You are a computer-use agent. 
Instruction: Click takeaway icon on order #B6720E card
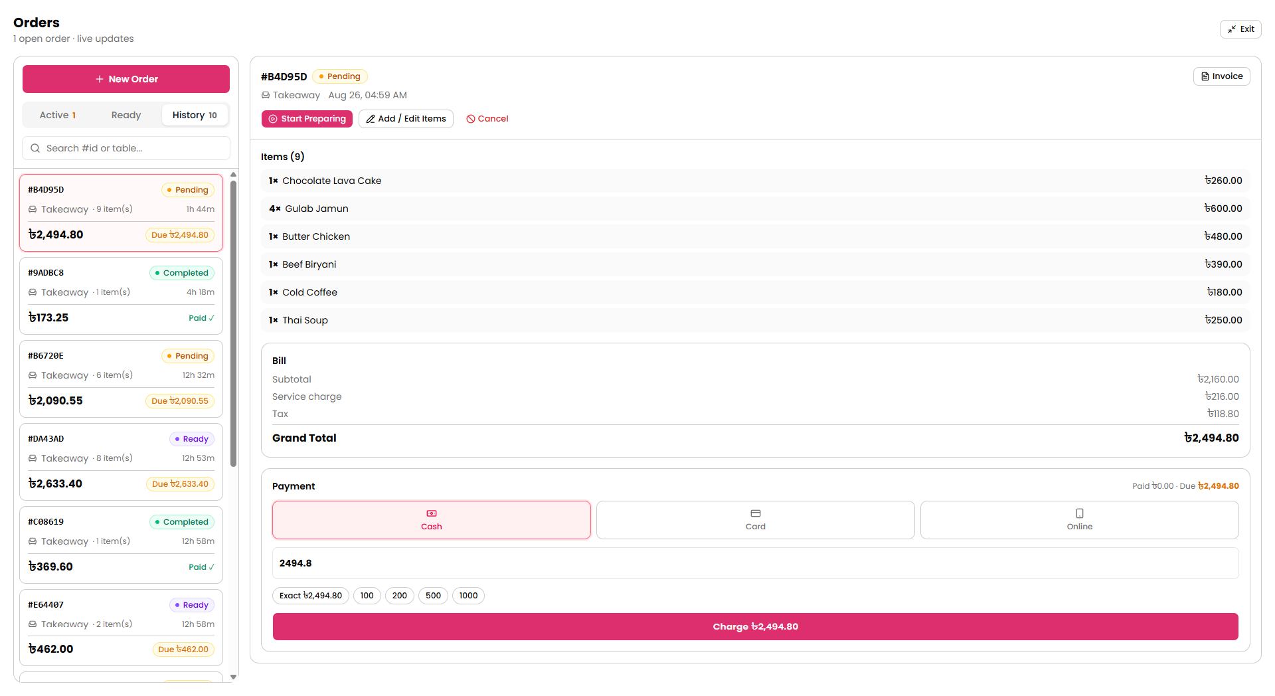pyautogui.click(x=33, y=375)
